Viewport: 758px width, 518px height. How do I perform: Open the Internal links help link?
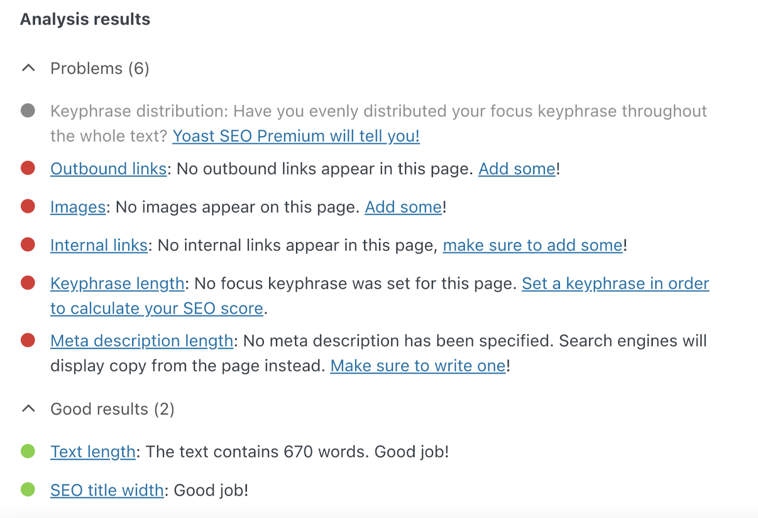[x=98, y=245]
